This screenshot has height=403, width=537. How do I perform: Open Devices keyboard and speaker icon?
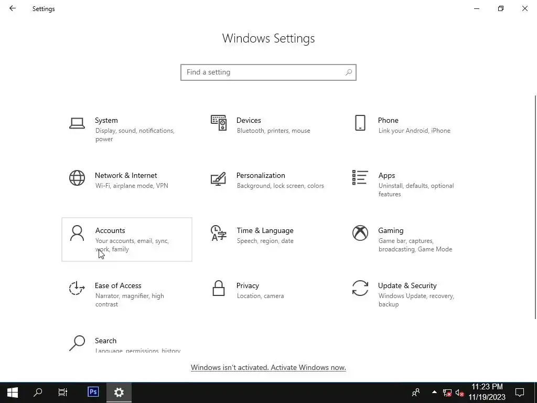point(219,123)
